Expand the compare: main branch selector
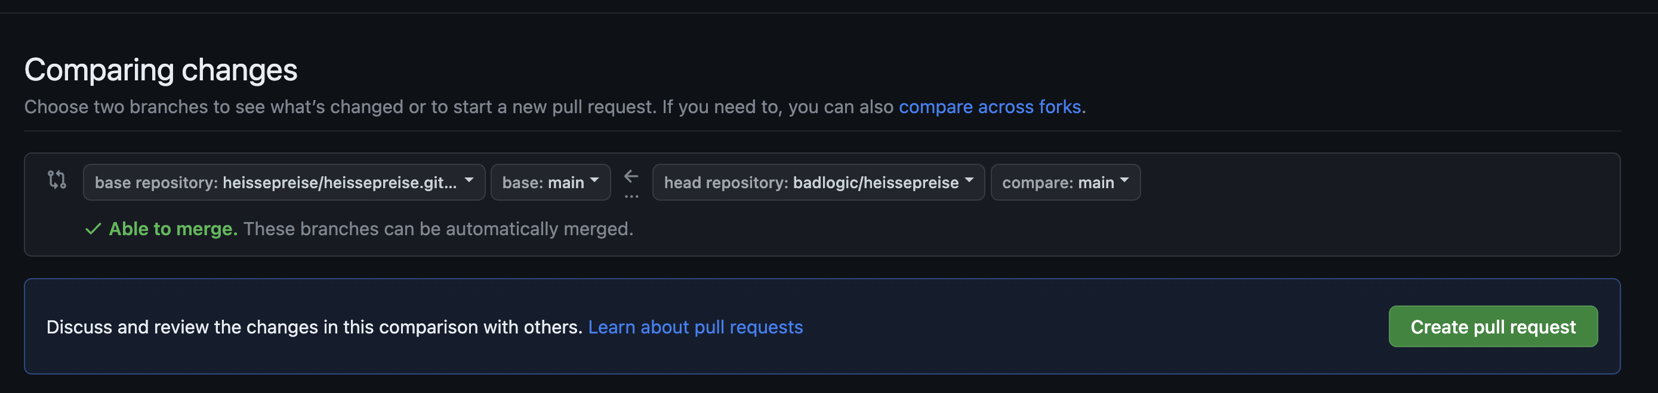 click(1065, 182)
